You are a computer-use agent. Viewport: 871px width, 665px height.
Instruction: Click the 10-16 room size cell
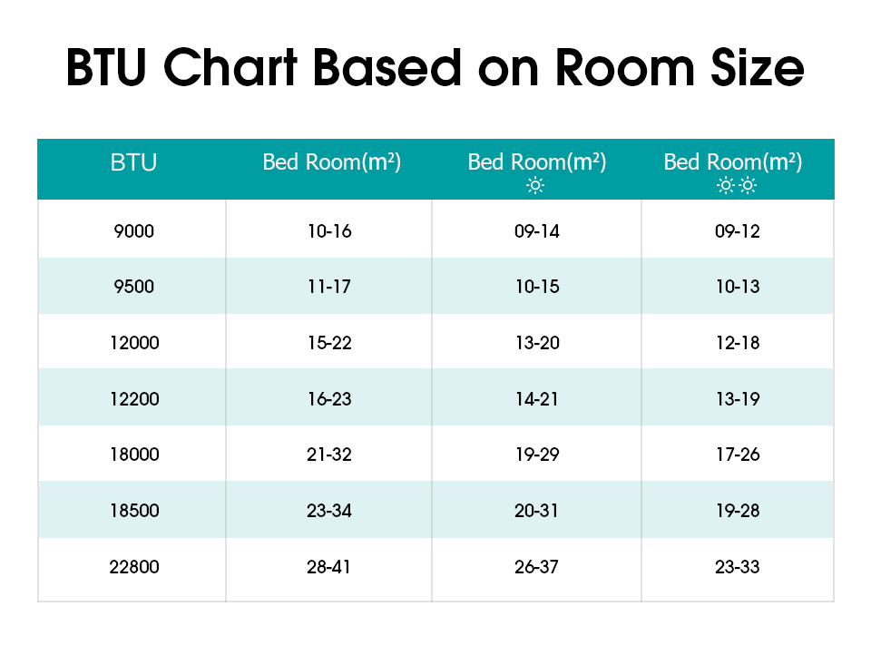329,231
